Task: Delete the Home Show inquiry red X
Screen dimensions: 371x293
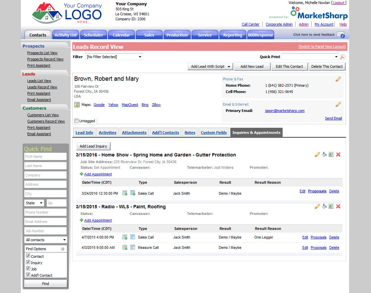Action: pyautogui.click(x=338, y=154)
